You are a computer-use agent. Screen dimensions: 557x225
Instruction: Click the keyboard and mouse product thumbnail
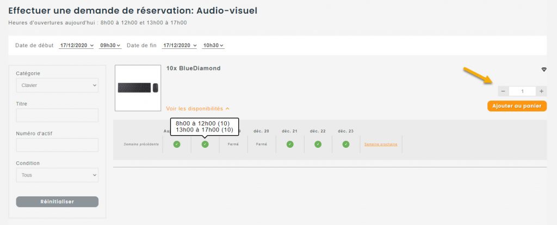point(138,88)
